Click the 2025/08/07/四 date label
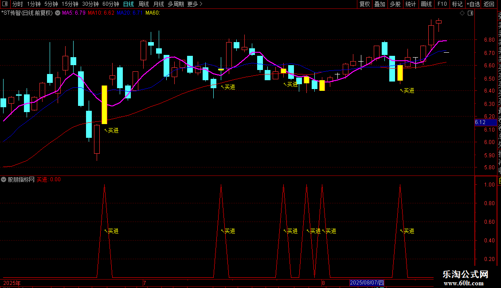The width and height of the screenshot is (501, 288). point(367,283)
